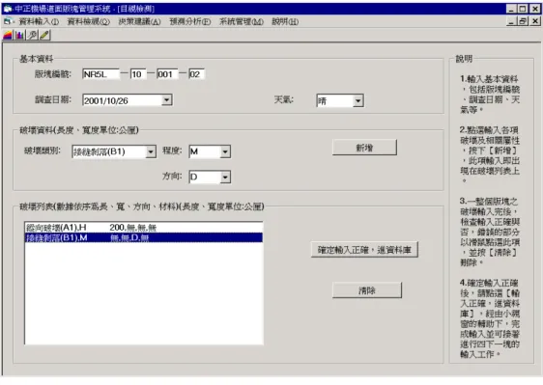Select list row 接縫剝落(B1),M
The height and width of the screenshot is (385, 543).
tap(143, 237)
